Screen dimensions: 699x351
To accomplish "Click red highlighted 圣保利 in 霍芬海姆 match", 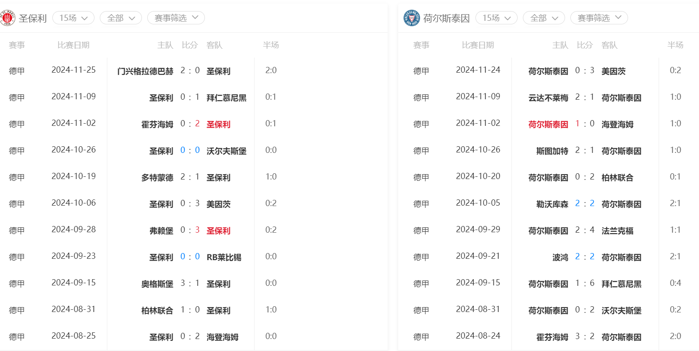I will pos(219,124).
